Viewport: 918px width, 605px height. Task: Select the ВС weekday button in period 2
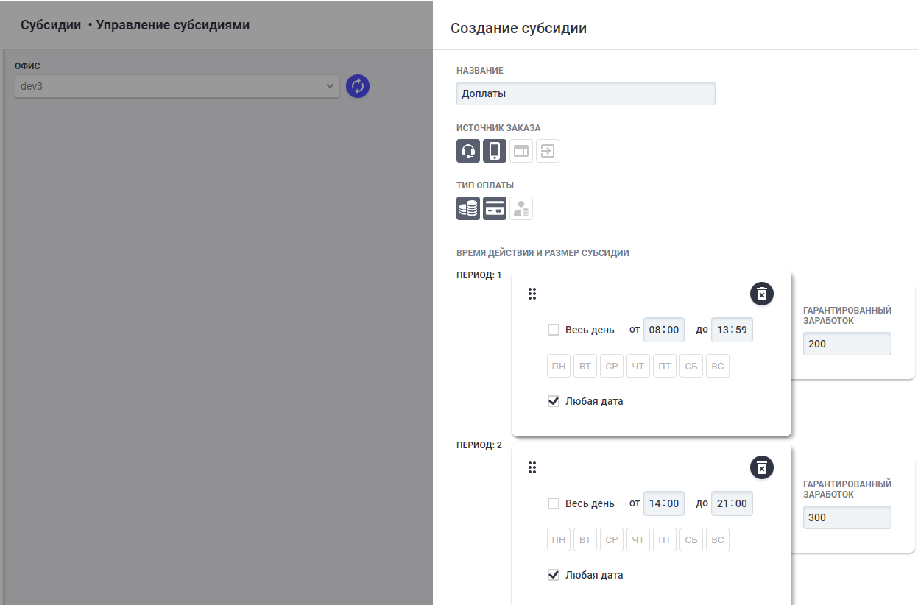tap(718, 539)
